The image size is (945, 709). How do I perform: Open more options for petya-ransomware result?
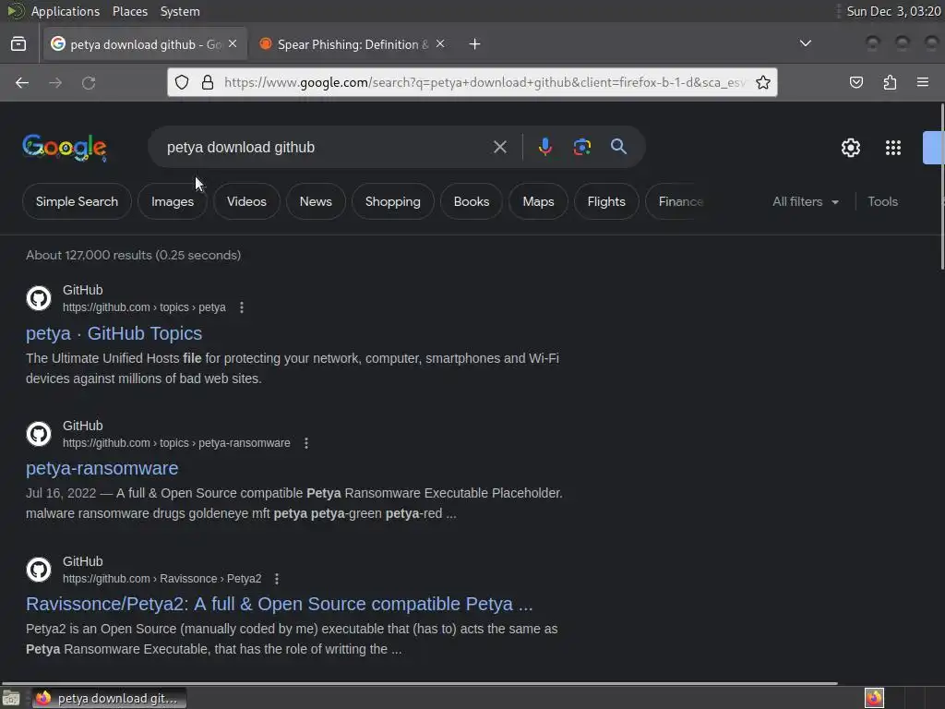306,443
